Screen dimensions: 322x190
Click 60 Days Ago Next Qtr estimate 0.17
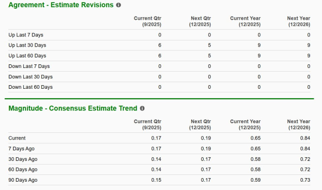206,169
